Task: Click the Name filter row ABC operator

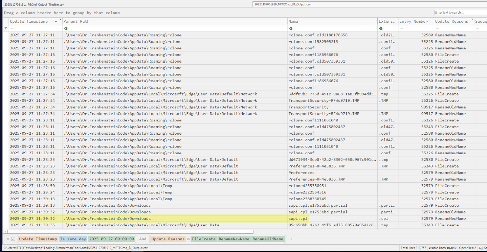Action: (x=291, y=28)
